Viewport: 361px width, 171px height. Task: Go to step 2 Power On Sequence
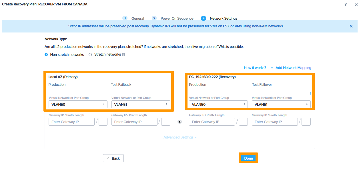[173, 18]
